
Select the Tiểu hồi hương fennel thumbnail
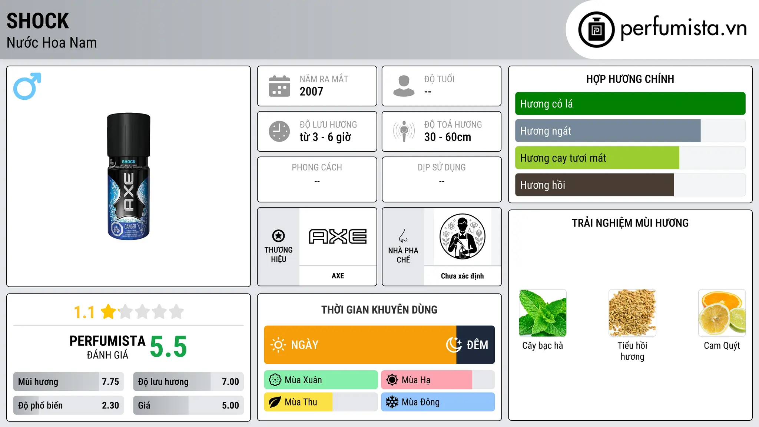[x=632, y=313]
